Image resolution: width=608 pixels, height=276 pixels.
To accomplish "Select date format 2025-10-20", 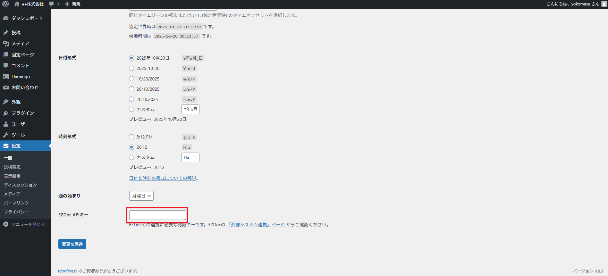I will tap(131, 68).
